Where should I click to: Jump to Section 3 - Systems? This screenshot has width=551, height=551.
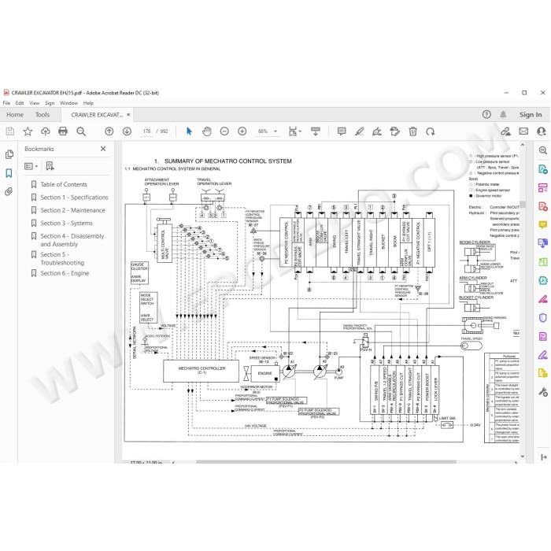(66, 223)
